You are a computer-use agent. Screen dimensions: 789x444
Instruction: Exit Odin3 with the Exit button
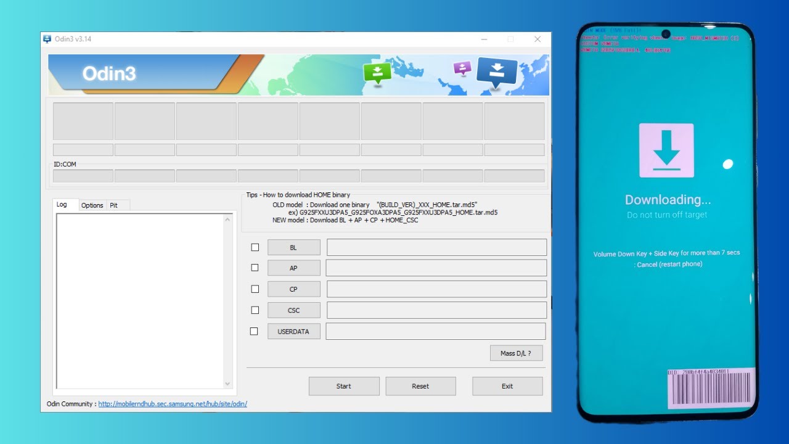pyautogui.click(x=507, y=386)
